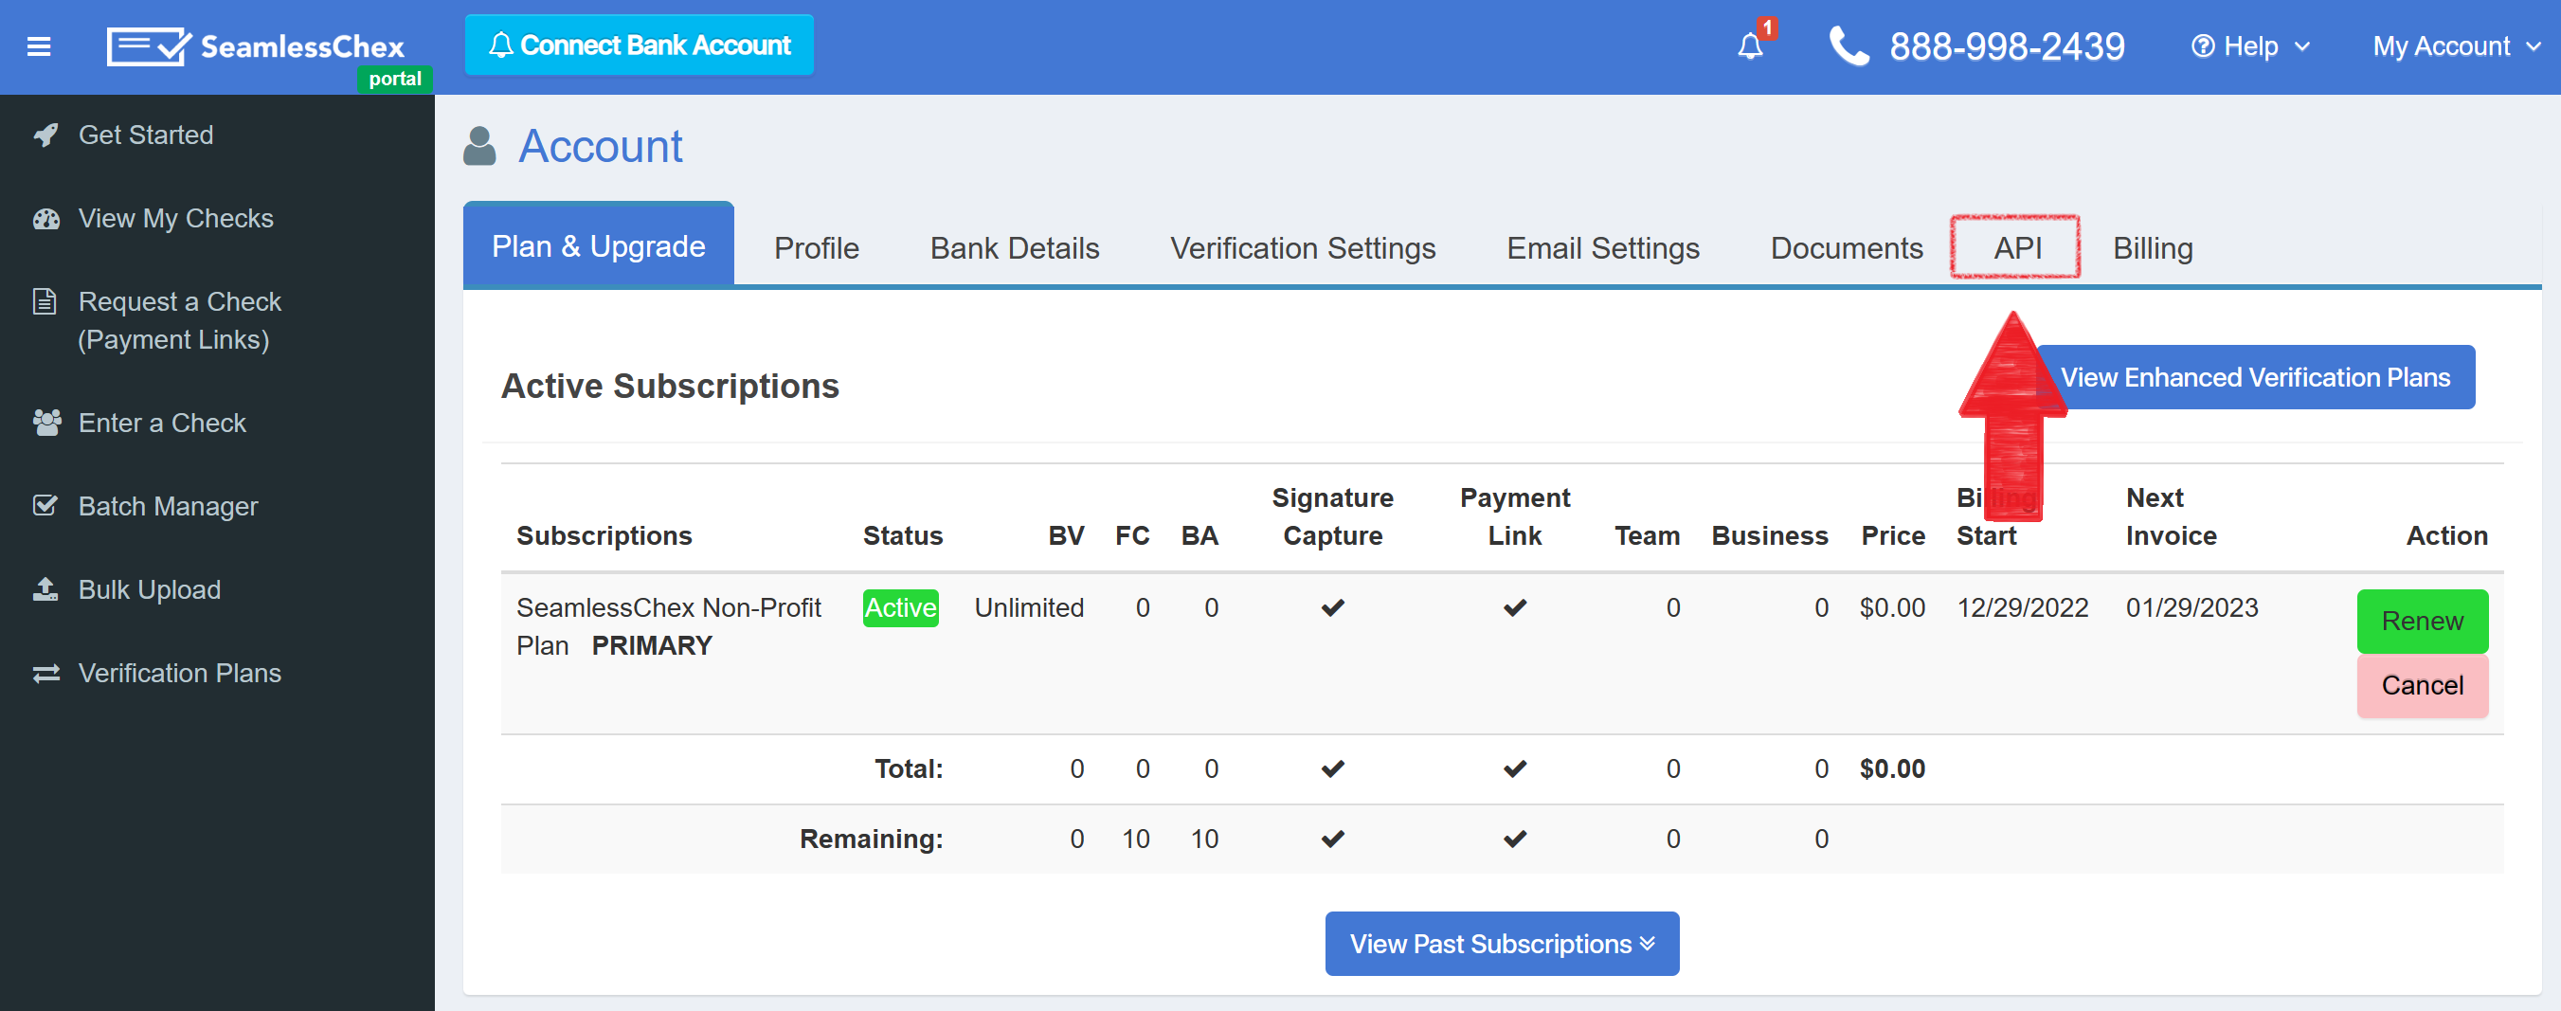This screenshot has width=2561, height=1011.
Task: Click the Account user silhouette icon
Action: pyautogui.click(x=480, y=146)
